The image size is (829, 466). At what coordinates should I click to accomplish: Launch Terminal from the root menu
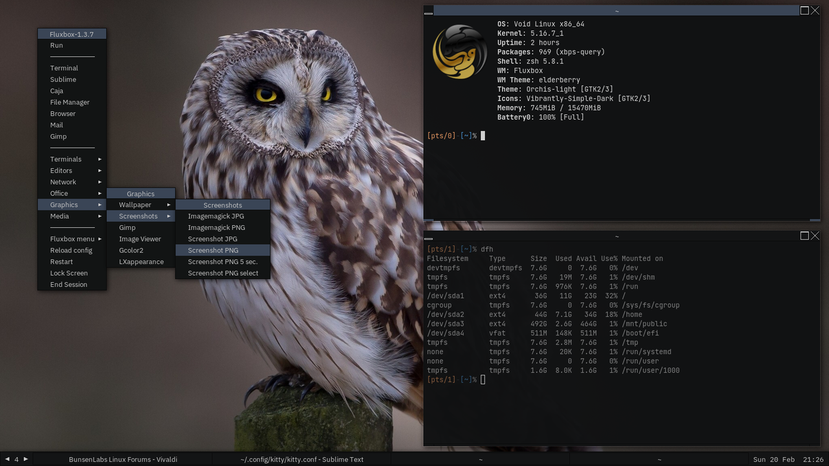pos(72,68)
